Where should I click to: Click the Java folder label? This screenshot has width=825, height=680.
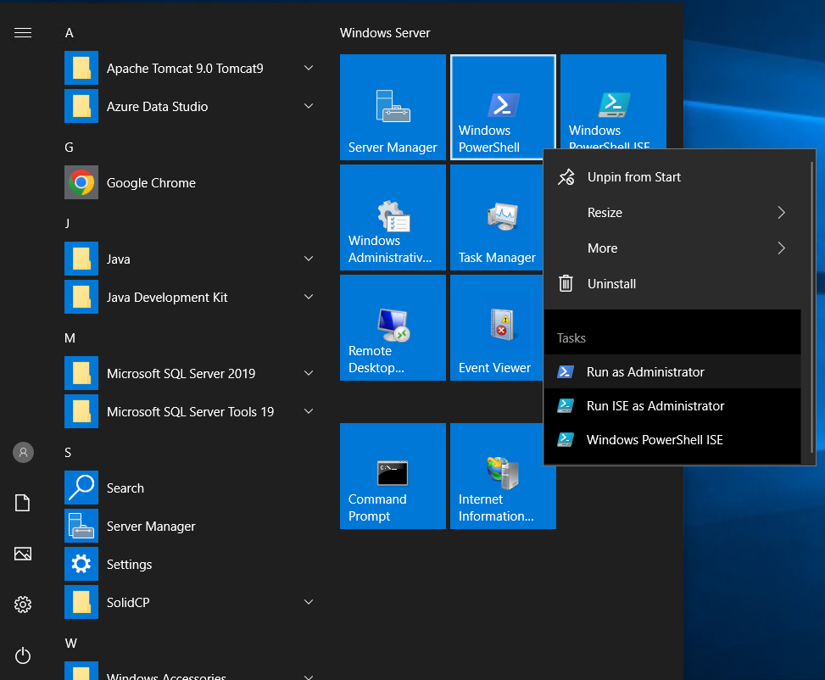pyautogui.click(x=119, y=259)
